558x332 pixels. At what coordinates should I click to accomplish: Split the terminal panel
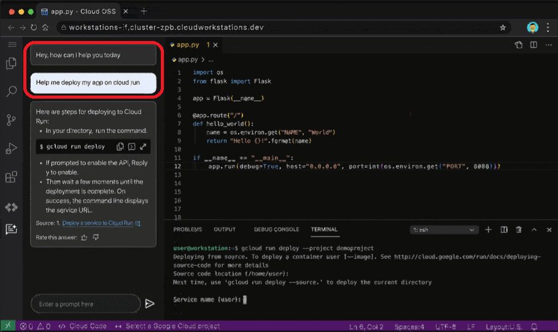click(x=504, y=230)
